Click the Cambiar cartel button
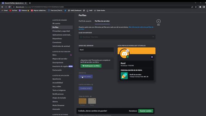 (86, 88)
